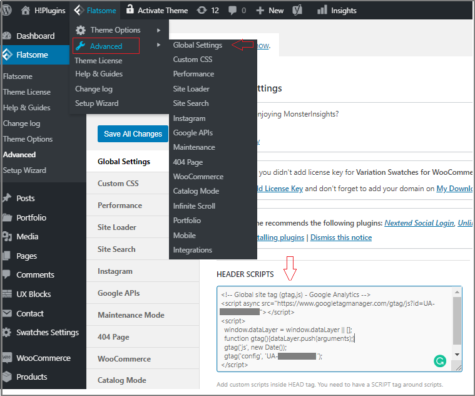The height and width of the screenshot is (396, 475).
Task: Click the textarea scrollbar up arrow
Action: [x=457, y=292]
